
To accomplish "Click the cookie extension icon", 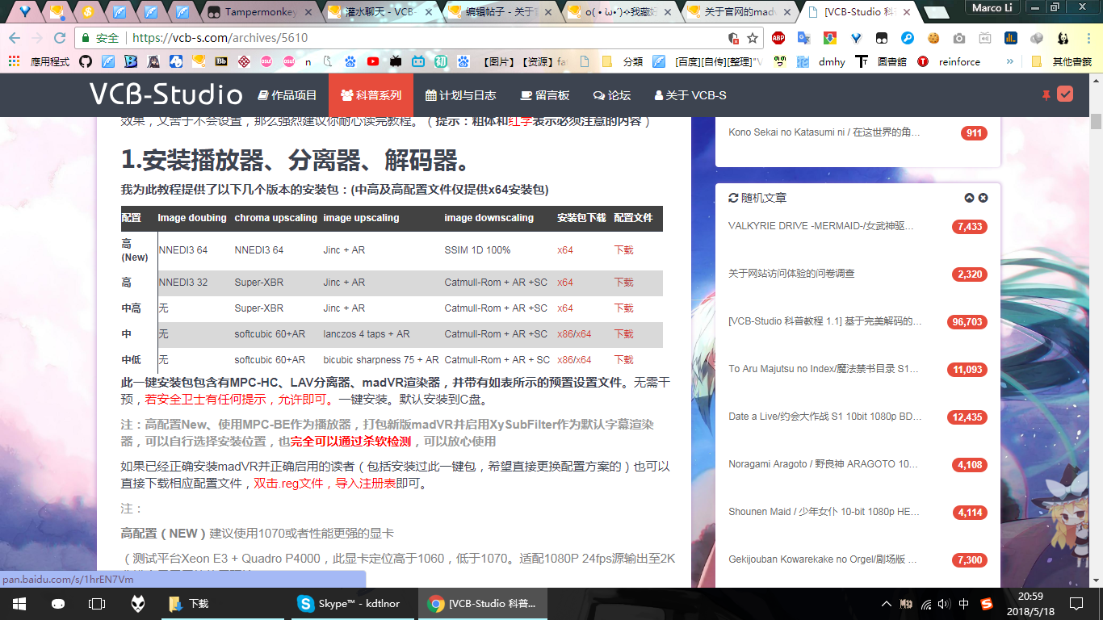I will tap(933, 38).
